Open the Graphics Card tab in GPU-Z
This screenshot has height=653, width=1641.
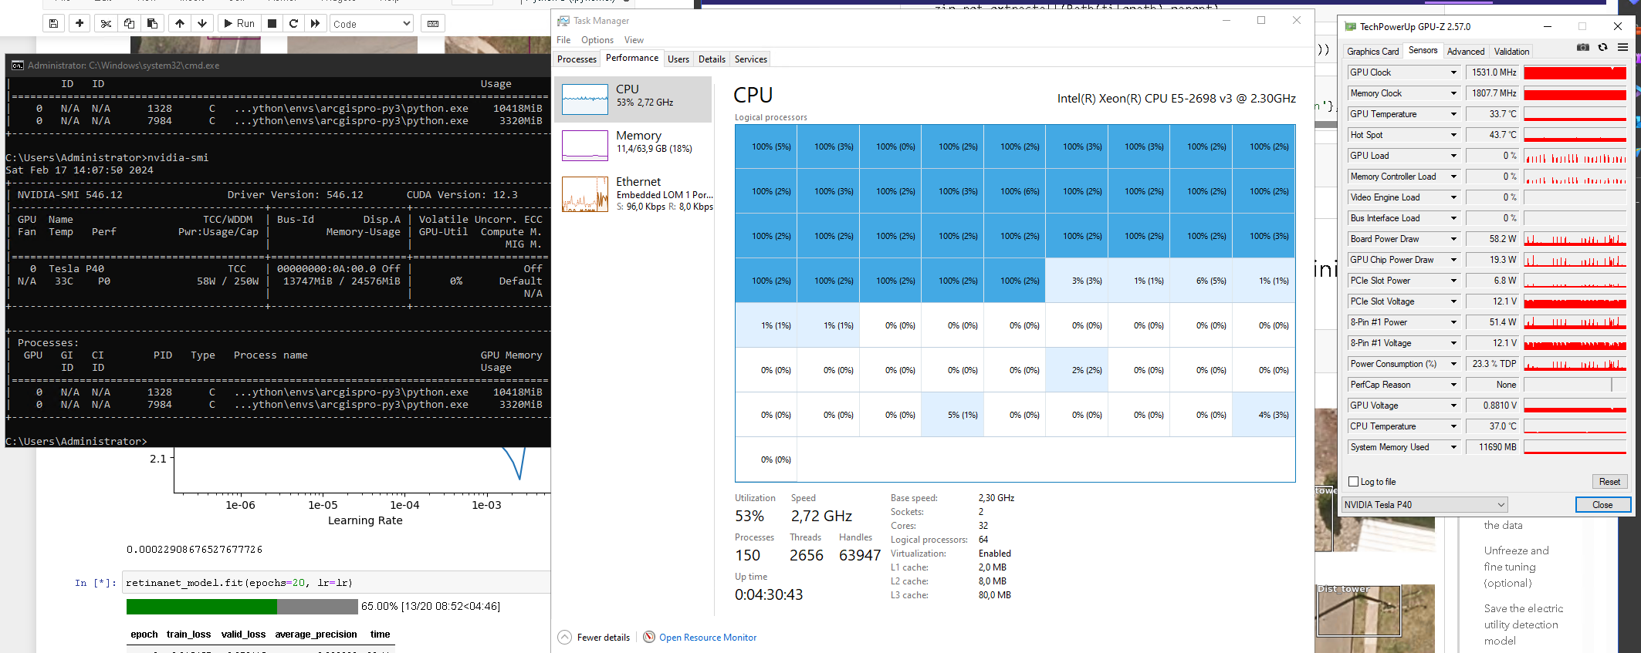pos(1373,52)
